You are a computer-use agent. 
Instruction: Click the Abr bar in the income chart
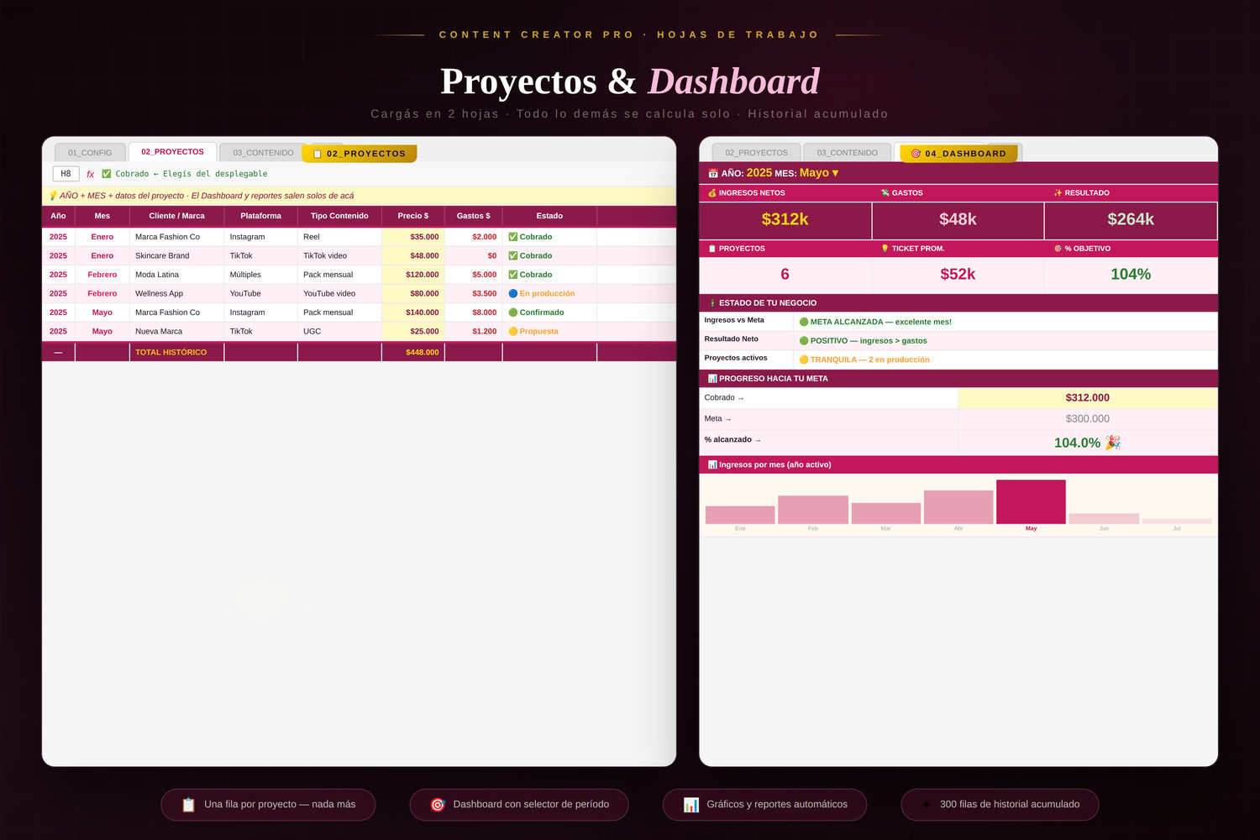tap(958, 507)
